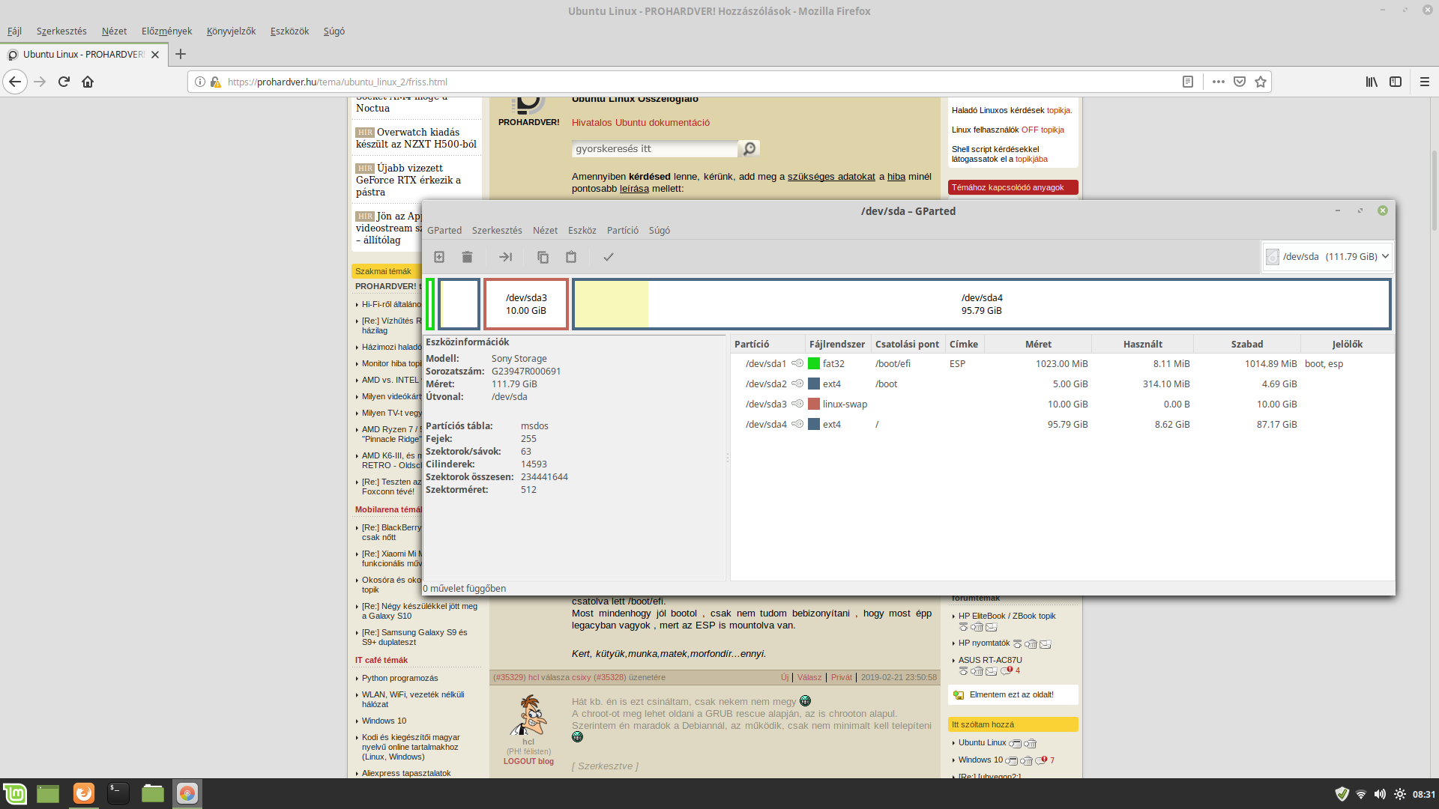Image resolution: width=1439 pixels, height=809 pixels.
Task: Click the gyorskeresés itt search field
Action: pos(654,148)
